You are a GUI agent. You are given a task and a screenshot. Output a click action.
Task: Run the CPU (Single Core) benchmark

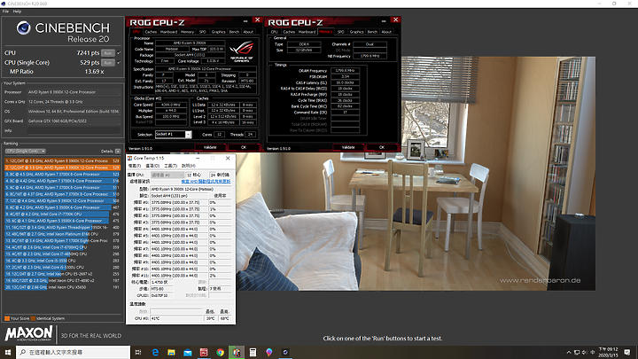(108, 63)
